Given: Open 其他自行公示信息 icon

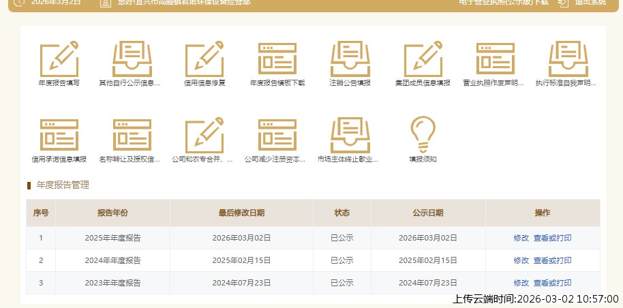Looking at the screenshot, I should 132,59.
